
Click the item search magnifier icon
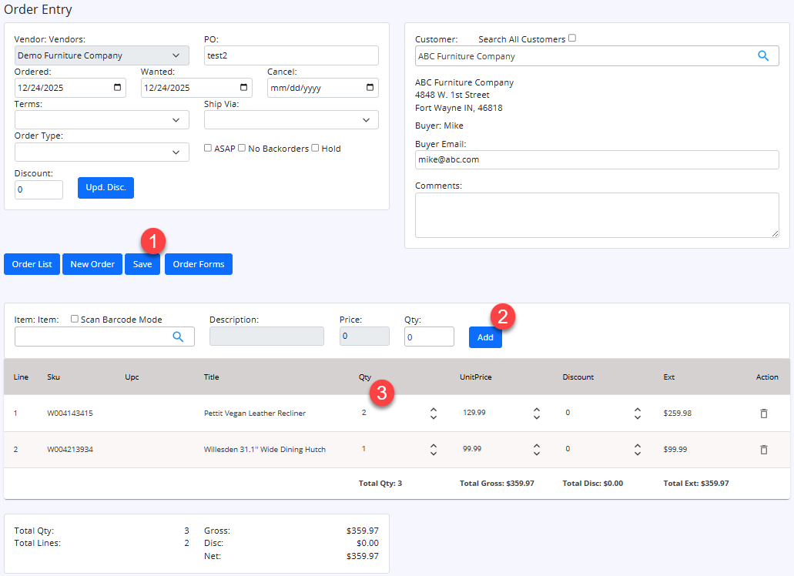[x=178, y=337]
